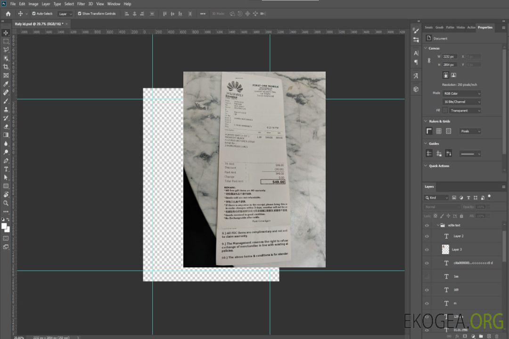Image resolution: width=509 pixels, height=339 pixels.
Task: Open the 16 Bits/Channel dropdown
Action: tap(461, 102)
